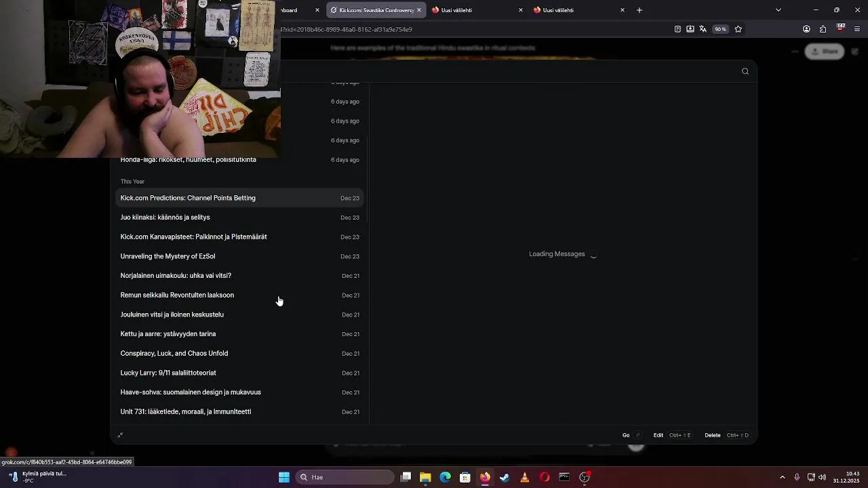Click the Go button in the footer
Viewport: 868px width, 488px height.
coord(632,435)
